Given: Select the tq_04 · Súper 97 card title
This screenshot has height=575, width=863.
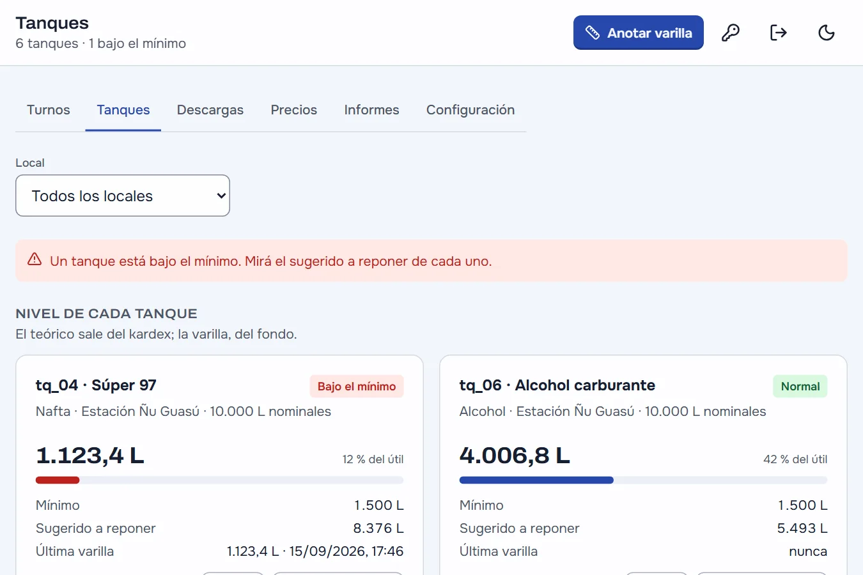Looking at the screenshot, I should tap(96, 385).
